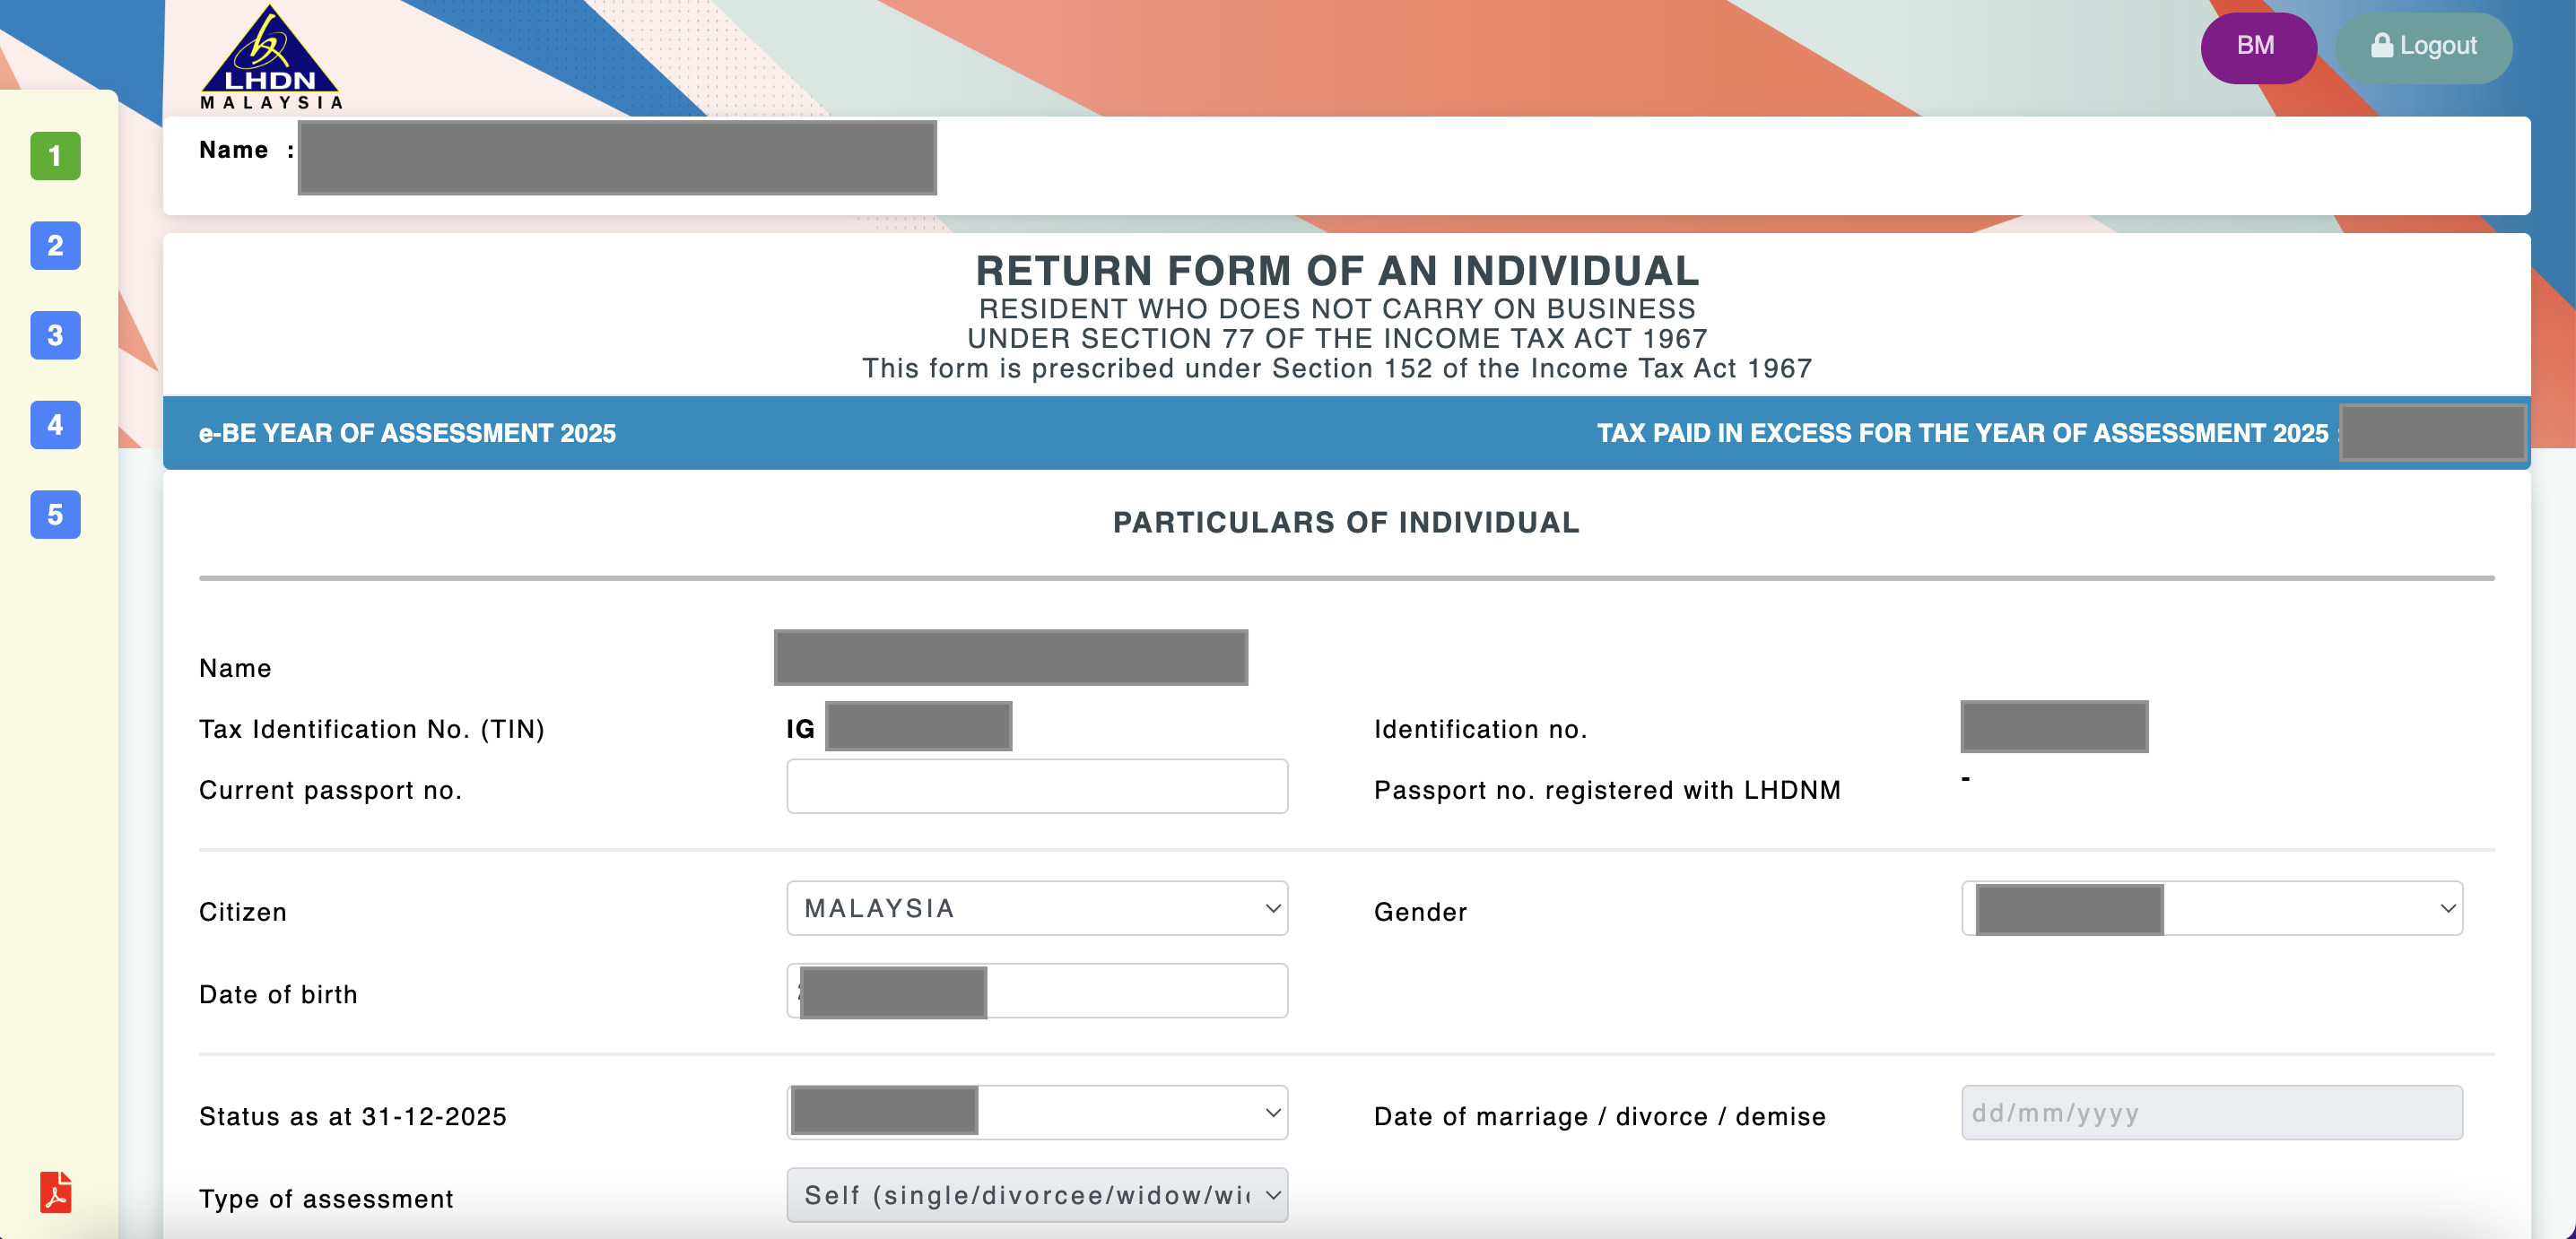Jump to step 3 in sidebar
The height and width of the screenshot is (1239, 2576).
pyautogui.click(x=55, y=335)
